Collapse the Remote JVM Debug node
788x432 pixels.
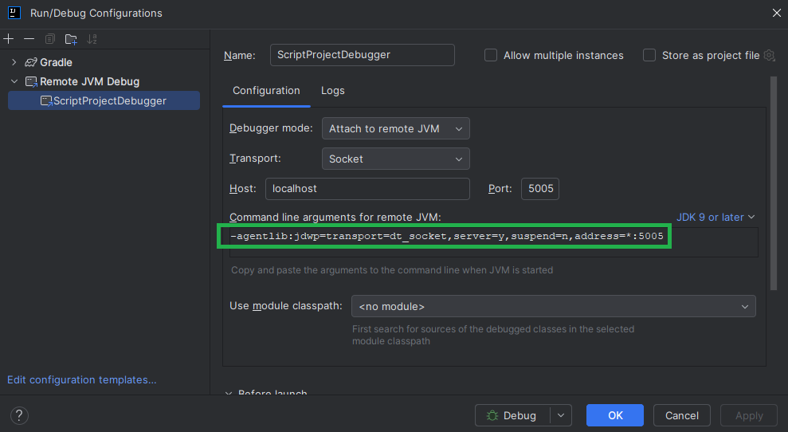point(14,81)
